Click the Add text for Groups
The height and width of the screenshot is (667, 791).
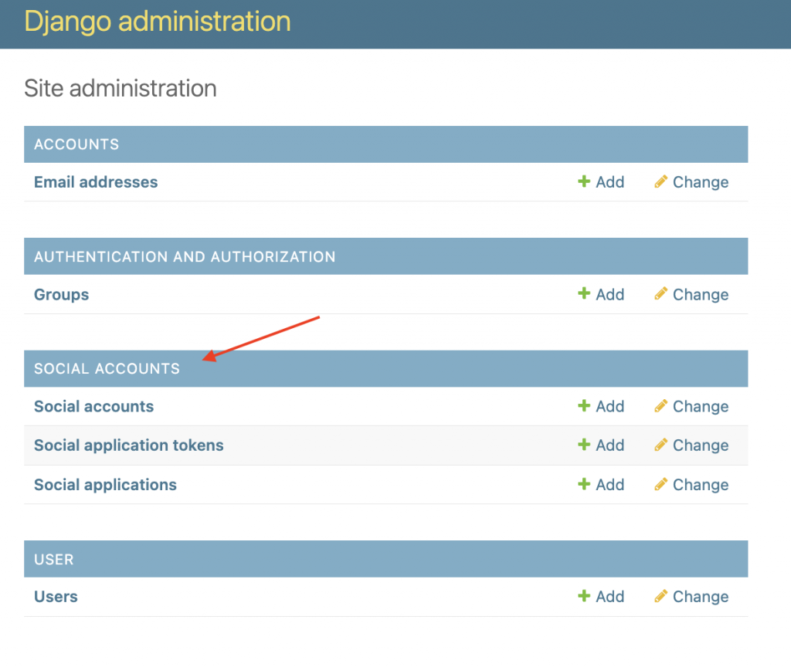coord(610,294)
